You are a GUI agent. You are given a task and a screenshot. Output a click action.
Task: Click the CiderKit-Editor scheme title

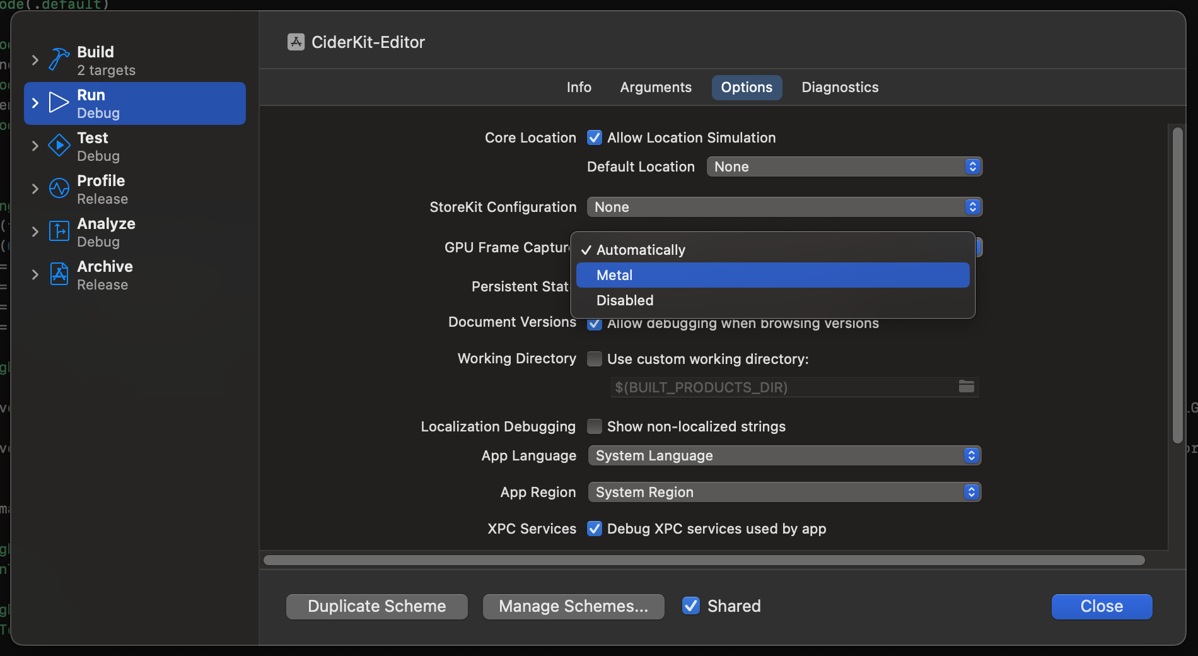point(368,42)
